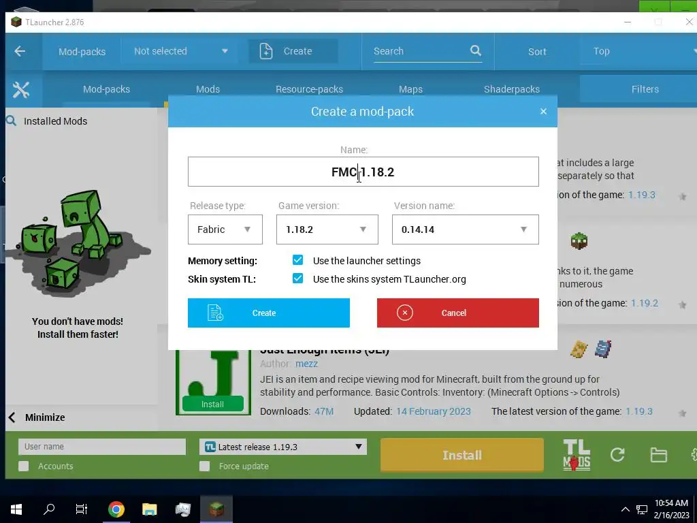The width and height of the screenshot is (697, 523).
Task: Click the Installed Mods magnifier icon
Action: [11, 121]
